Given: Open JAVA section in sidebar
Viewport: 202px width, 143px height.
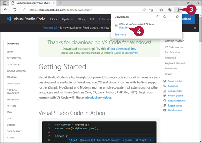Looking at the screenshot, I should point(9,112).
